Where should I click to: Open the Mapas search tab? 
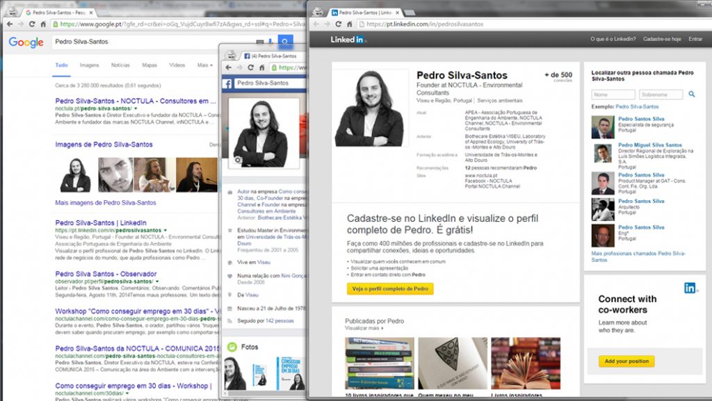coord(149,65)
